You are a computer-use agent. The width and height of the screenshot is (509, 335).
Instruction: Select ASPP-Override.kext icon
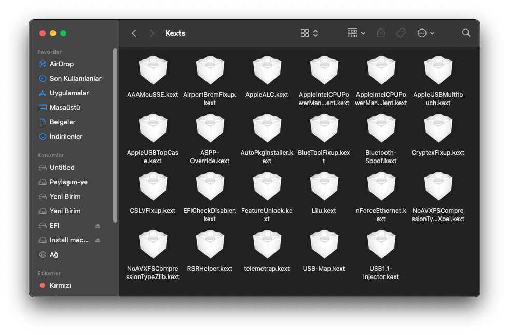coord(210,128)
